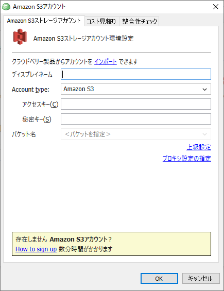Expand the Account type dropdown arrow
Viewport: 224px width, 291px height.
click(205, 89)
